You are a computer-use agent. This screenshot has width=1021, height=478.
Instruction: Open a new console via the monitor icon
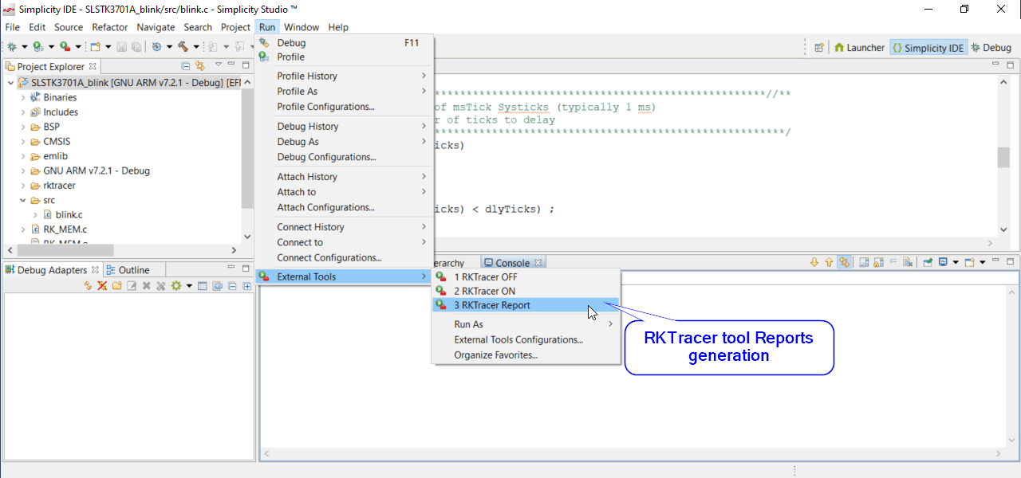(x=942, y=262)
